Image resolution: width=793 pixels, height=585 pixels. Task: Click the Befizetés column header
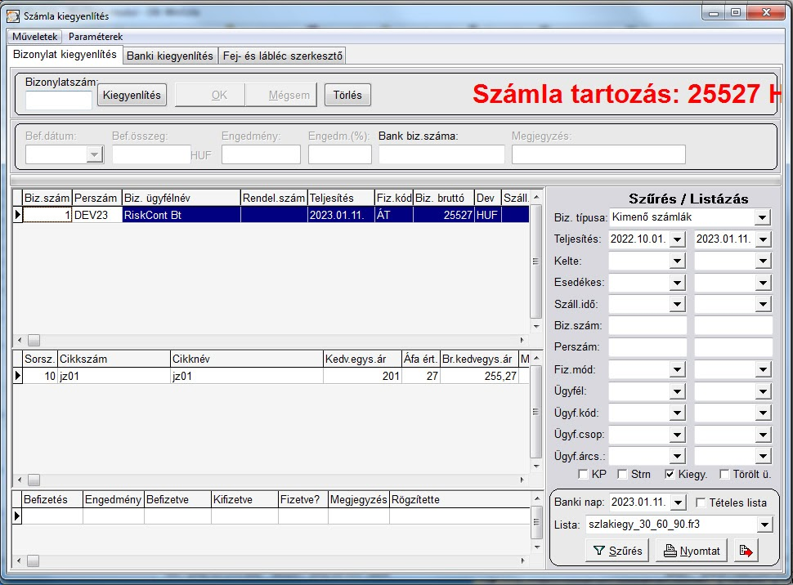coord(52,499)
